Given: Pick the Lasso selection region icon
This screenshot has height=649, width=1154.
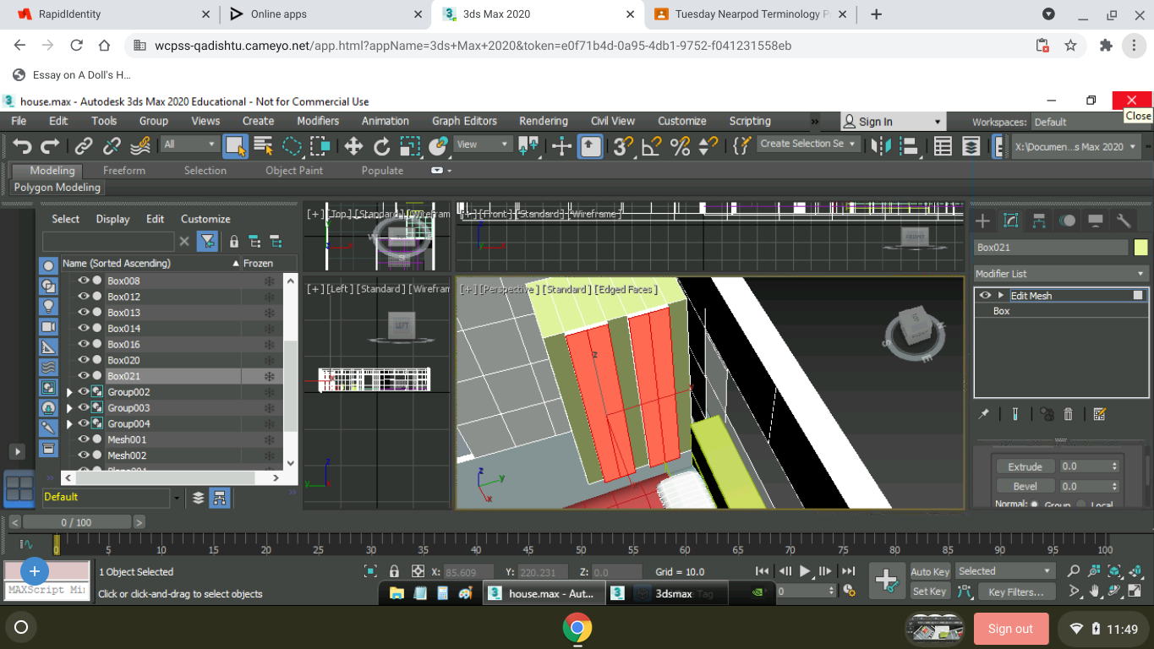Looking at the screenshot, I should click(292, 146).
